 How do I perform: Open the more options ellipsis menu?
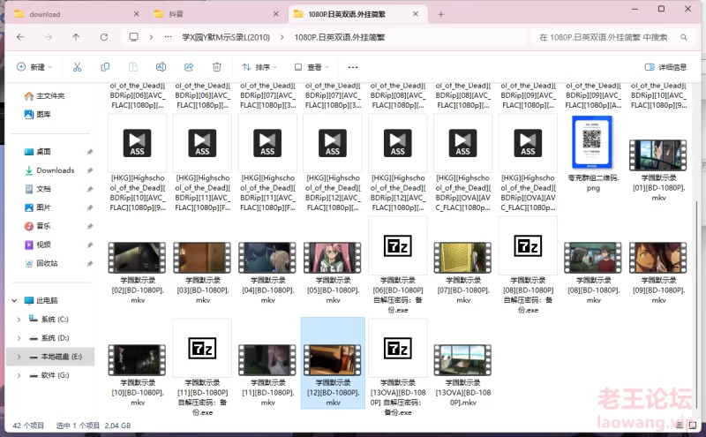point(352,67)
